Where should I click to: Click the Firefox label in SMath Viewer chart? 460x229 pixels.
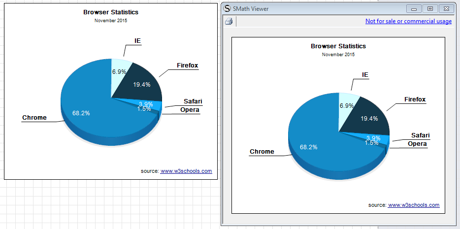click(415, 99)
